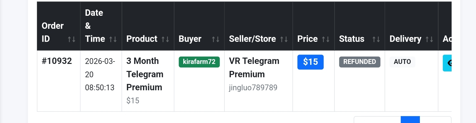The height and width of the screenshot is (123, 476).
Task: Click gray $15 under product name
Action: click(x=133, y=101)
